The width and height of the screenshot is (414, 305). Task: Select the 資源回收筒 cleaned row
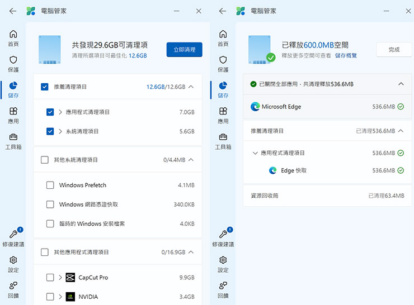(327, 196)
